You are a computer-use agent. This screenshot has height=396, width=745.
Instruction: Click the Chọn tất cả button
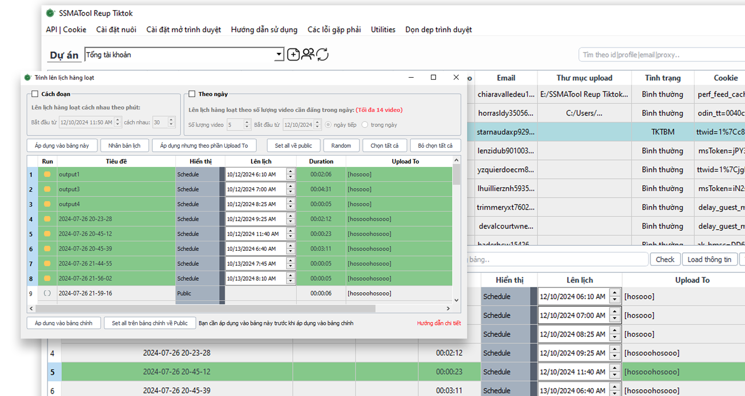click(x=384, y=146)
